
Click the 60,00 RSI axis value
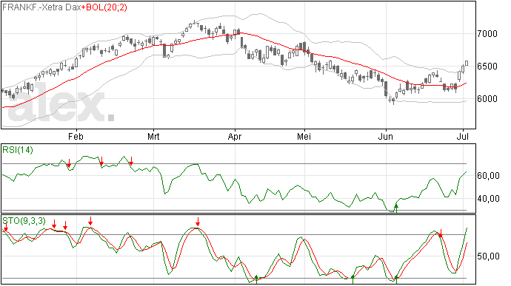tap(488, 176)
